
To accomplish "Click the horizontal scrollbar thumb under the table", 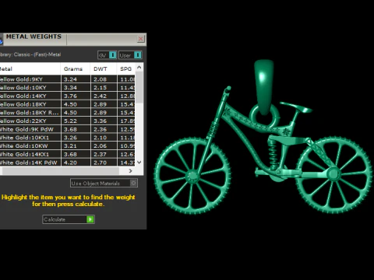I will coord(60,171).
